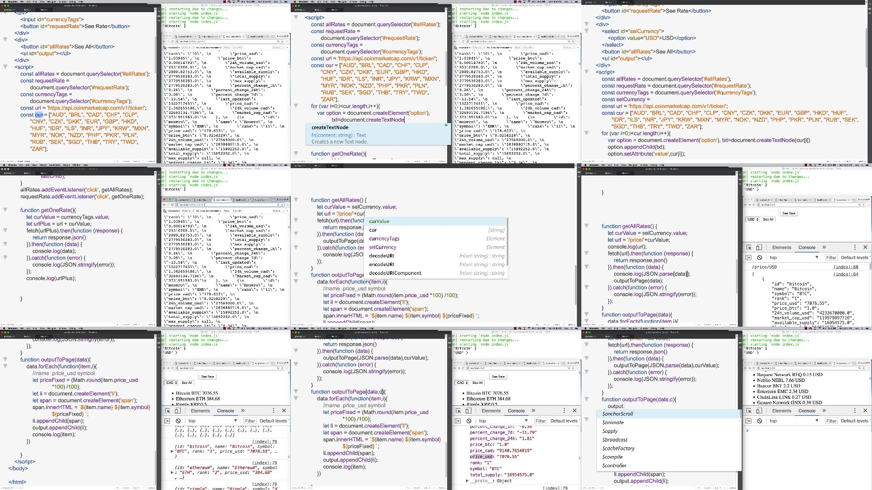Choose selCurrency in the autocomplete list
The height and width of the screenshot is (490, 872).
pyautogui.click(x=436, y=247)
